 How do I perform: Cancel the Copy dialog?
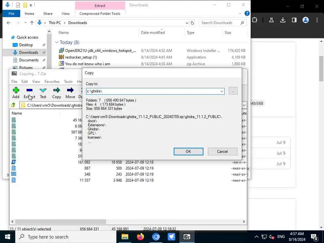click(222, 152)
